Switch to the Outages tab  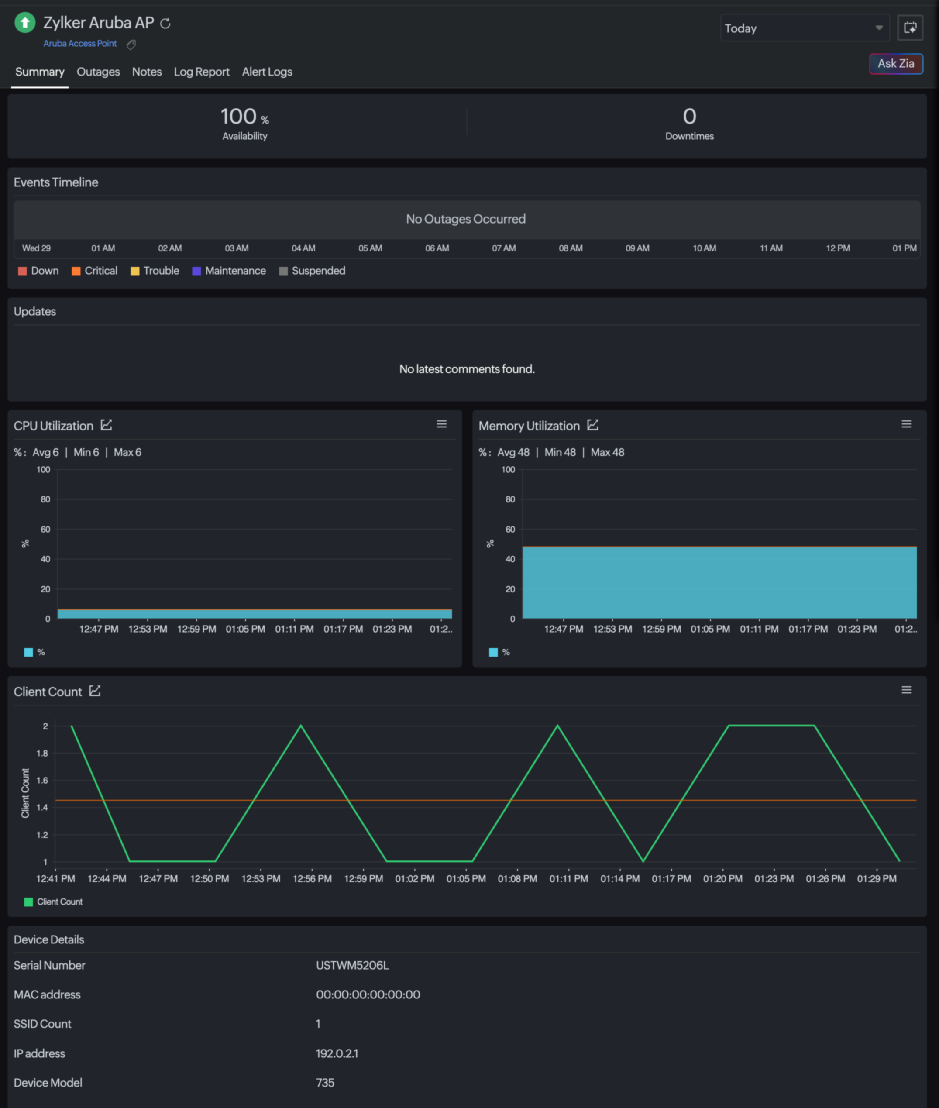pos(98,72)
